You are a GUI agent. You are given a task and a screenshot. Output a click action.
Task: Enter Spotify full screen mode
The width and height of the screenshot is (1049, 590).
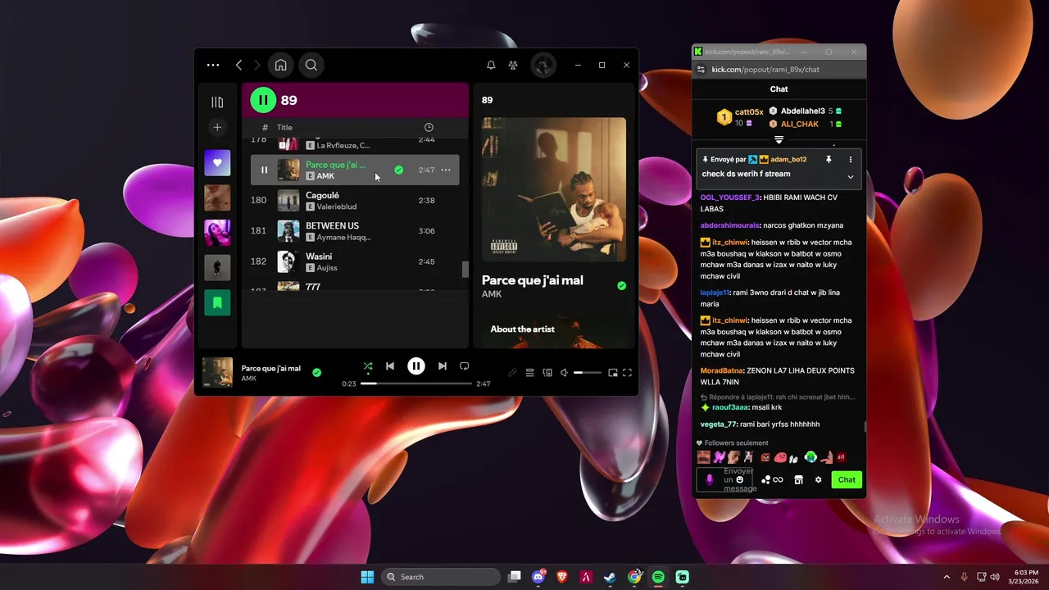tap(627, 373)
